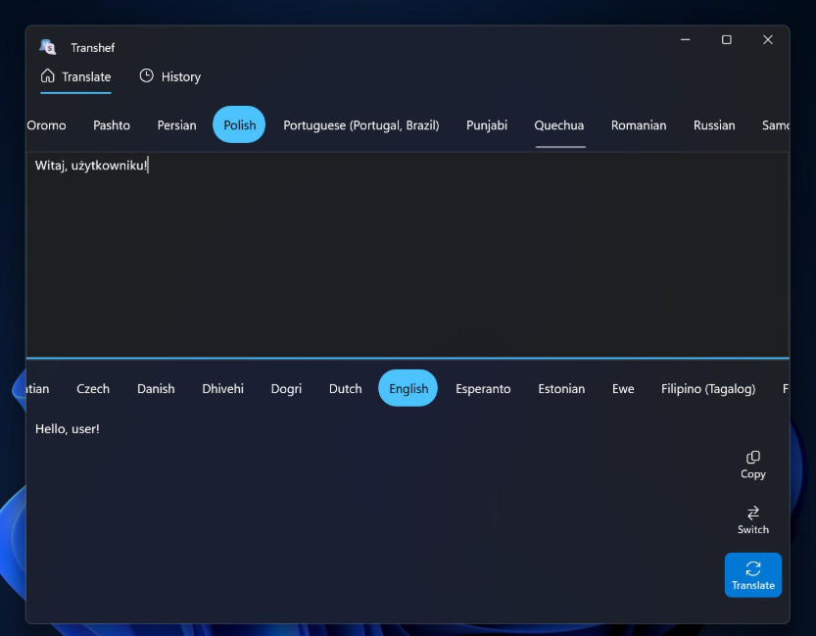
Task: Select the highlighted English target language
Action: click(x=408, y=388)
